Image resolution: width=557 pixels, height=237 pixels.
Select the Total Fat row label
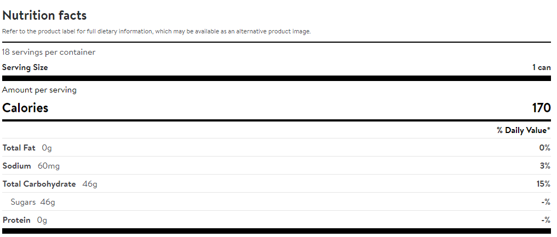[19, 148]
